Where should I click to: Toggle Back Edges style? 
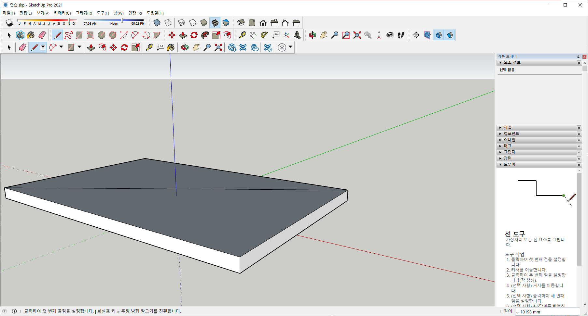[x=168, y=23]
